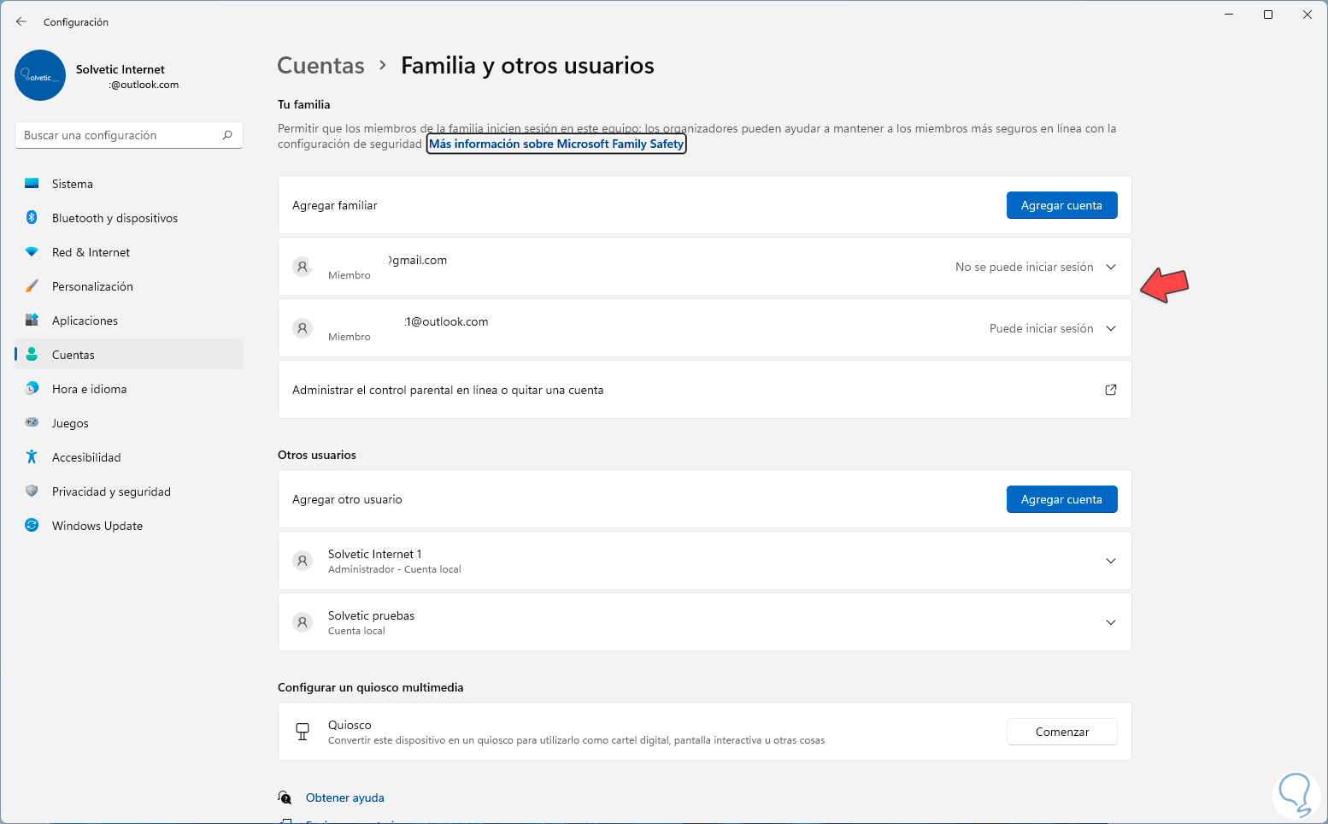Click the Buscar una configuración field
Viewport: 1328px width, 824px height.
point(120,135)
